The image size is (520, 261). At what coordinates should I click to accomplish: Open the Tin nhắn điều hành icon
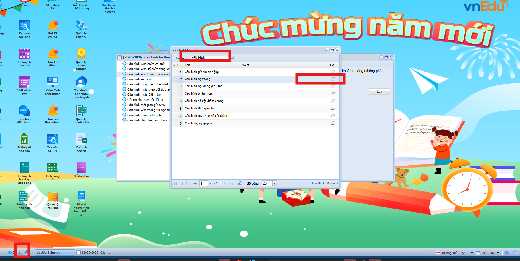point(24,115)
